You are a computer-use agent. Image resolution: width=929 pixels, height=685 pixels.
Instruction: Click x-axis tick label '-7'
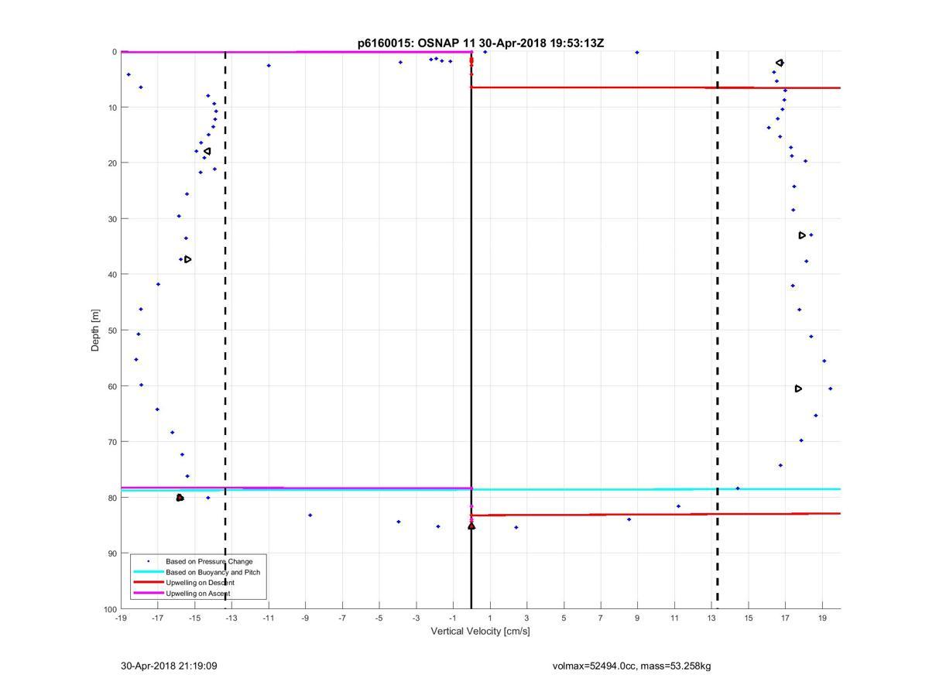coord(342,618)
